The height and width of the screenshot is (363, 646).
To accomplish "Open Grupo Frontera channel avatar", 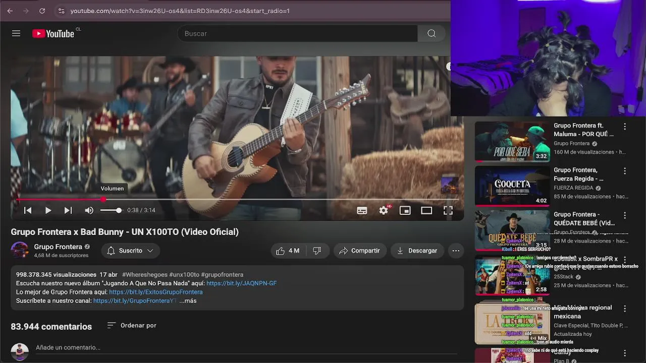I will (20, 251).
